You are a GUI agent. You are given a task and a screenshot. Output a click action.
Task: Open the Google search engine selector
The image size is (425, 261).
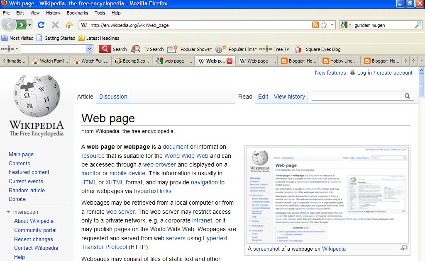point(346,25)
